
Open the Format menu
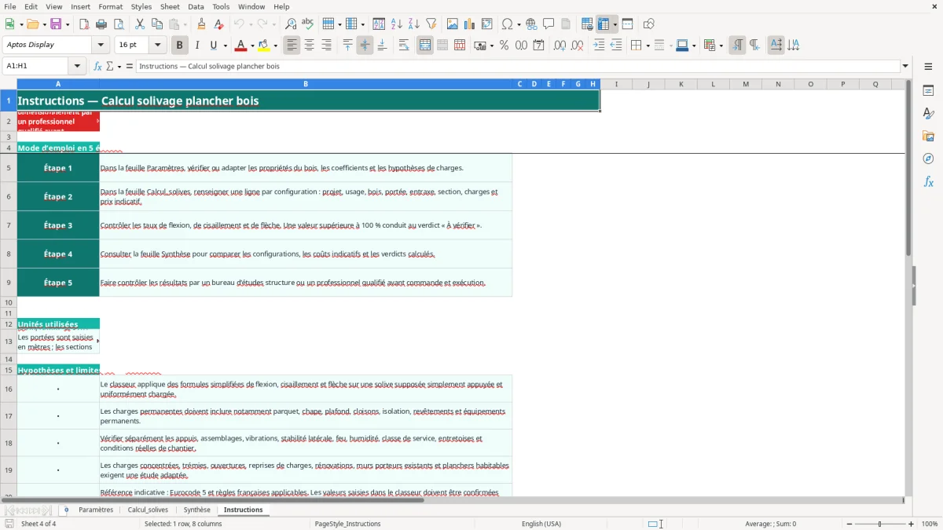coord(110,6)
